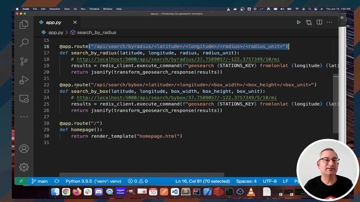Viewport: 360px width, 202px height.
Task: Close the app.py tab
Action: 75,22
